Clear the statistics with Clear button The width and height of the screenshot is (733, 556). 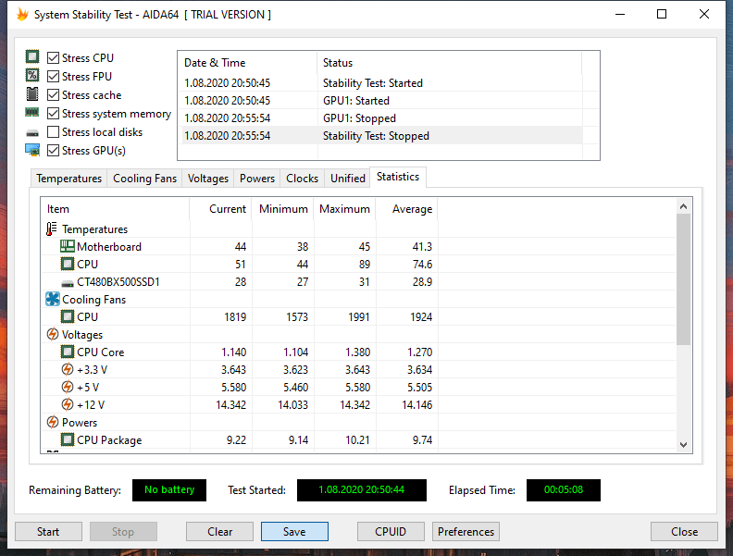pos(219,532)
